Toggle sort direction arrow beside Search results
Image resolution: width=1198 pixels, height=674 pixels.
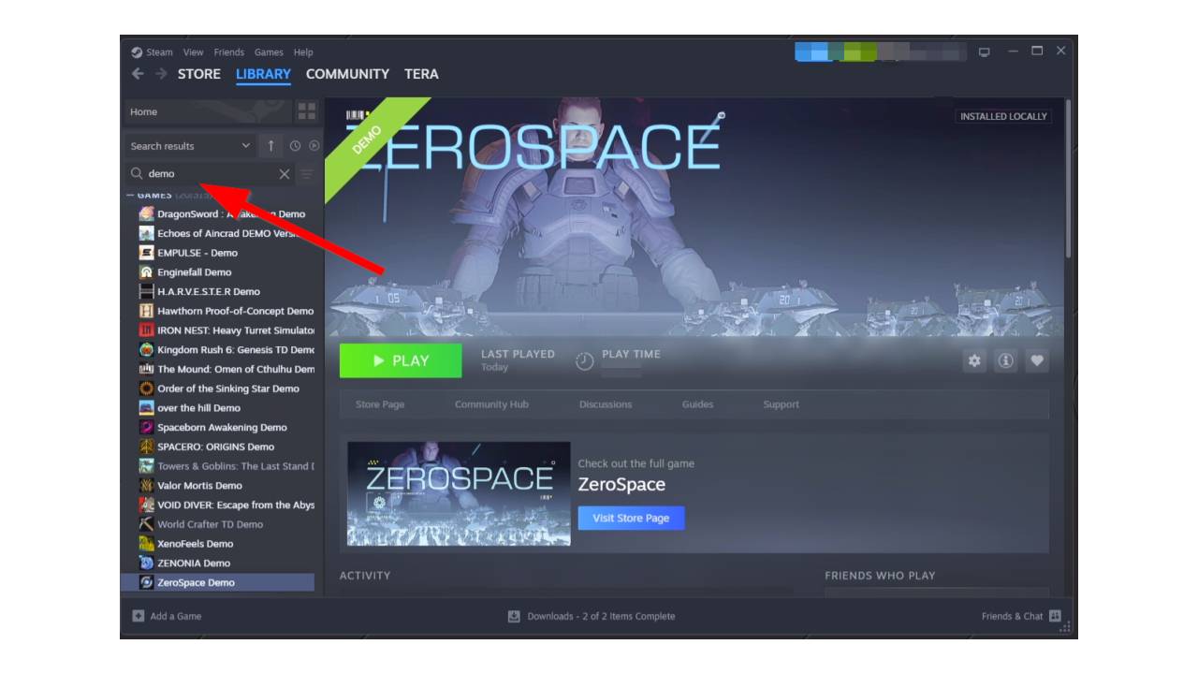270,146
